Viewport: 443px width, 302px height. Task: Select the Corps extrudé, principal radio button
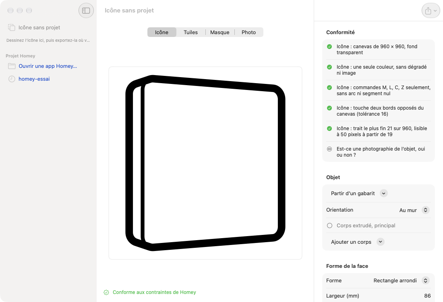pos(329,226)
